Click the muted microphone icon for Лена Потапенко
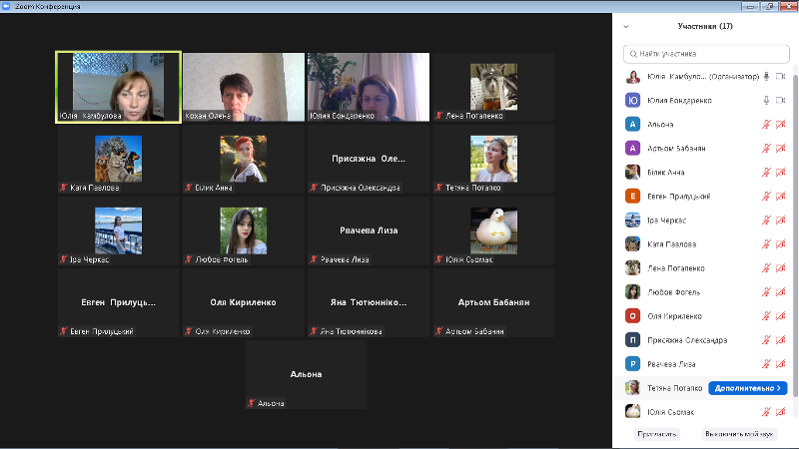This screenshot has height=449, width=799. coord(766,267)
